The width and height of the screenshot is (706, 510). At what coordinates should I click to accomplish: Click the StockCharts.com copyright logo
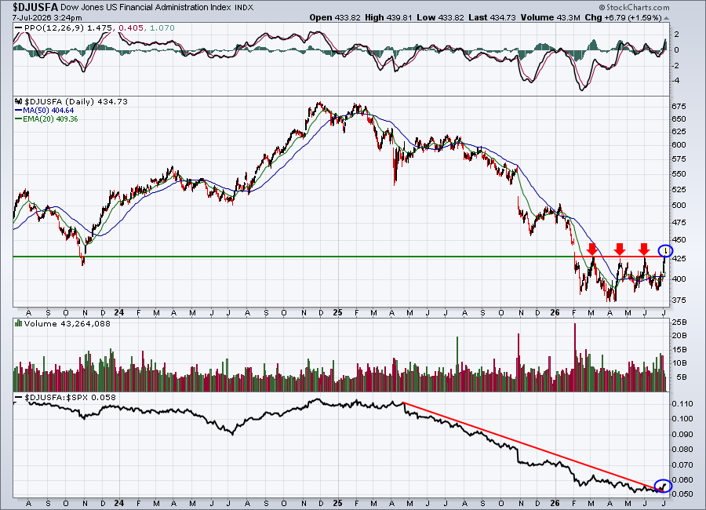(x=634, y=7)
